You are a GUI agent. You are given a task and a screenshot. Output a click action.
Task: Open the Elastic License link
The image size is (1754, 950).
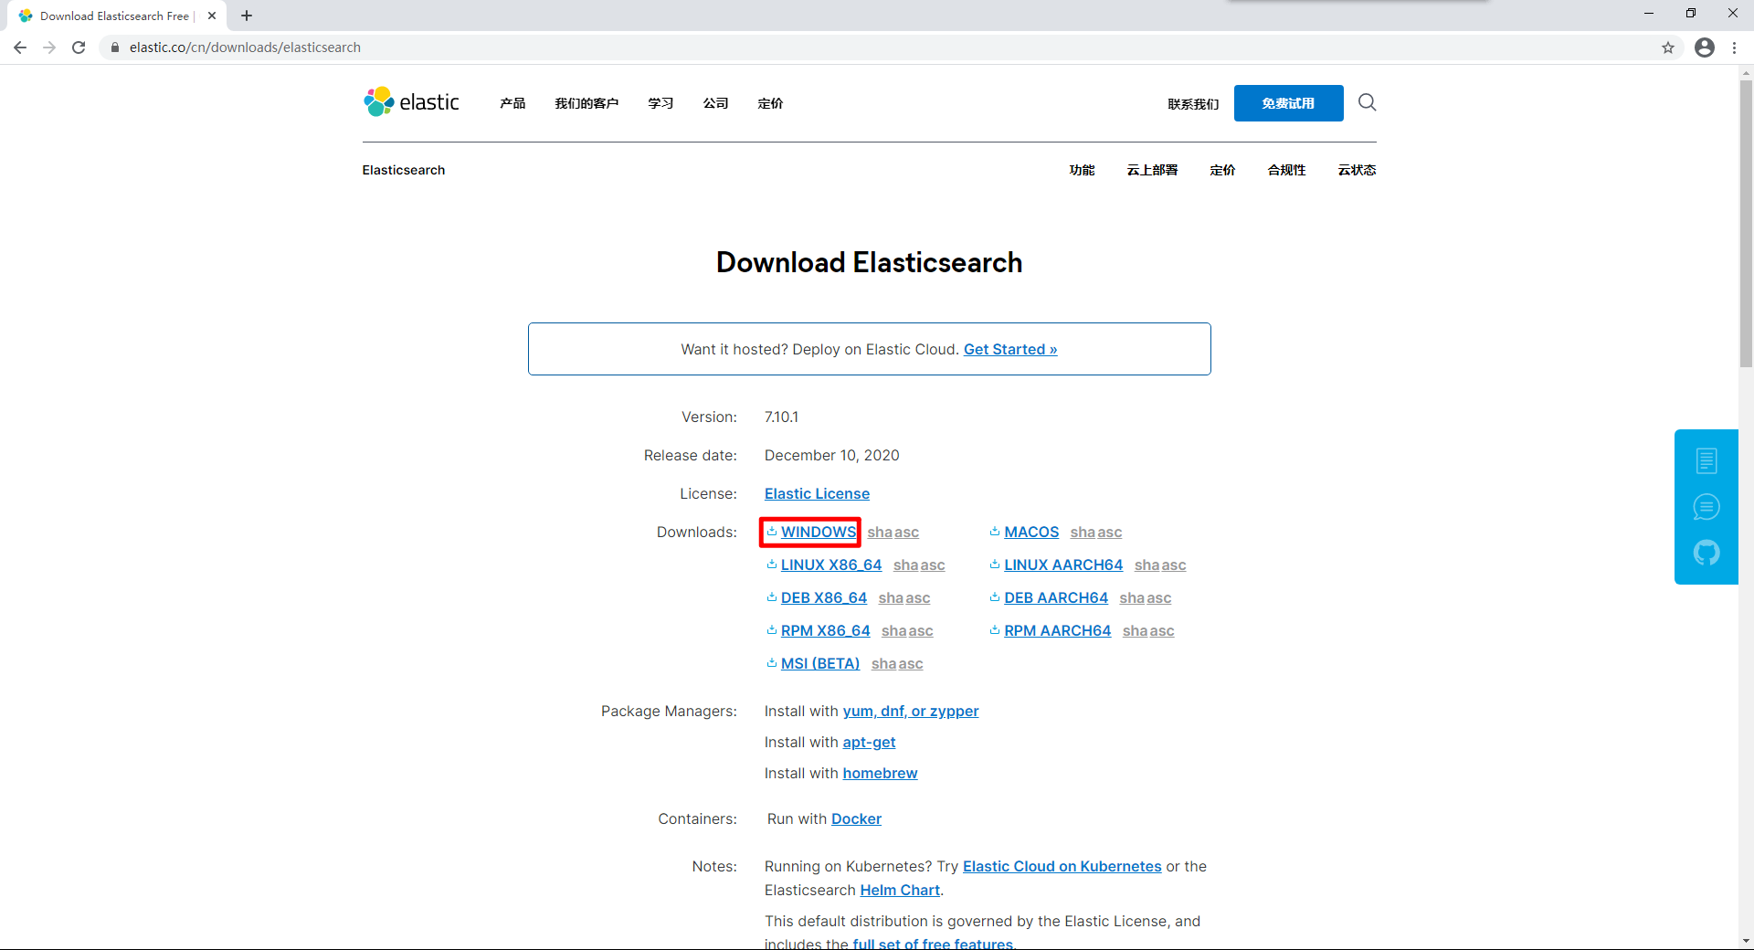817,493
